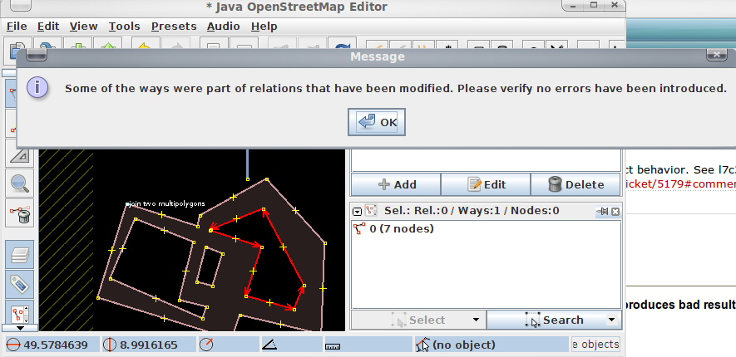
Task: Click the info icon in Message dialog
Action: tap(37, 88)
